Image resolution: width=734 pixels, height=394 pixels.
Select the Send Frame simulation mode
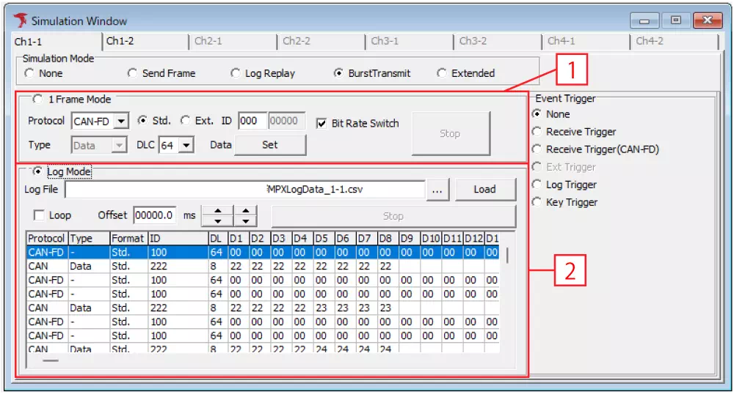click(132, 73)
